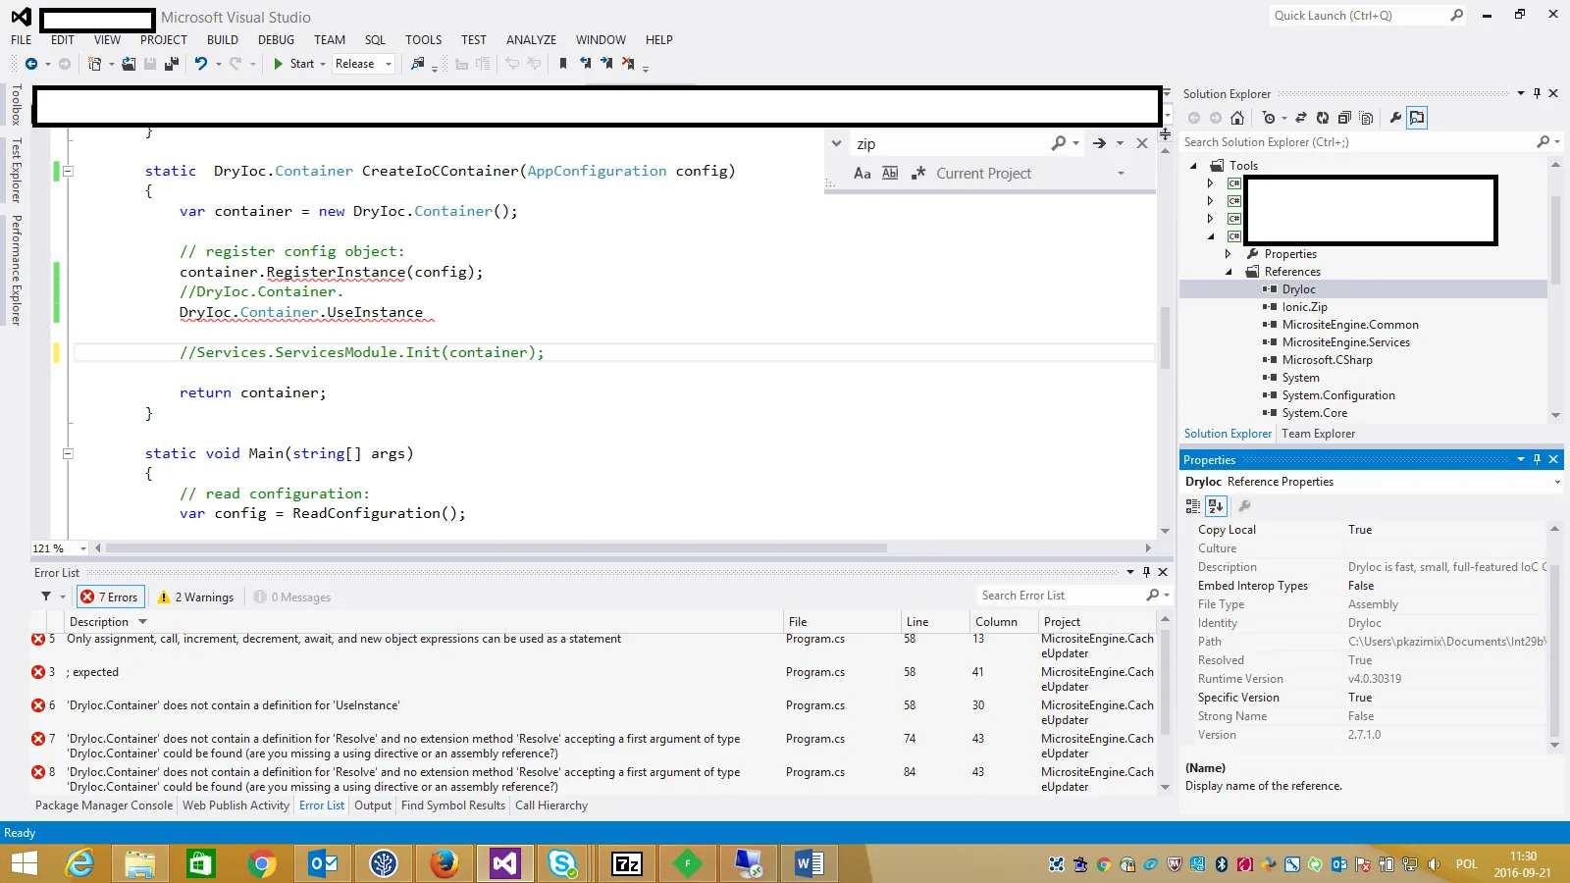Toggle the 7 Errors filter
The image size is (1570, 883).
[111, 597]
